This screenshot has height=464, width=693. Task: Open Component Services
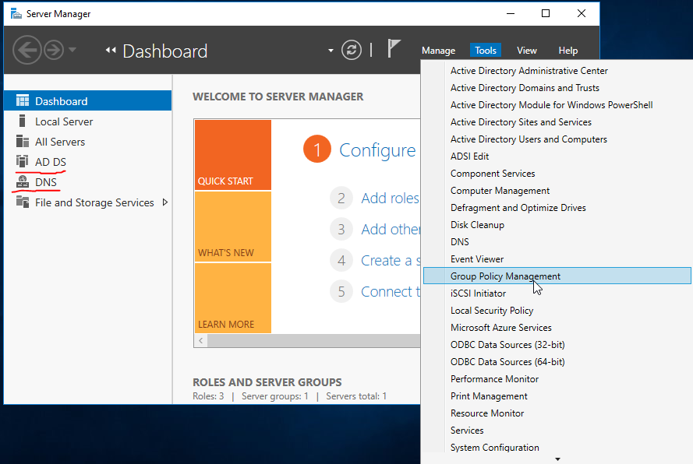point(557,174)
